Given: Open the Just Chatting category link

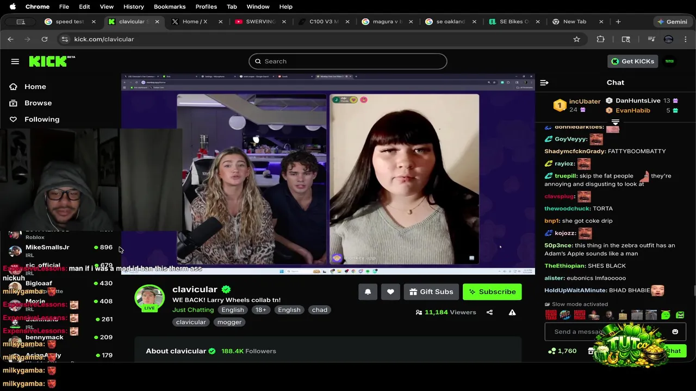Looking at the screenshot, I should pyautogui.click(x=193, y=310).
